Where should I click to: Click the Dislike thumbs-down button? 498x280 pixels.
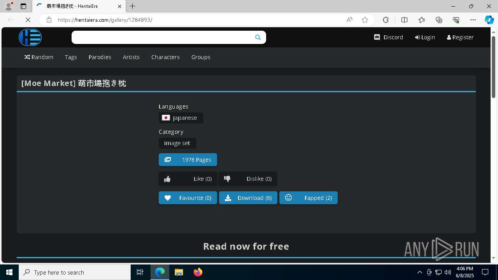click(248, 179)
